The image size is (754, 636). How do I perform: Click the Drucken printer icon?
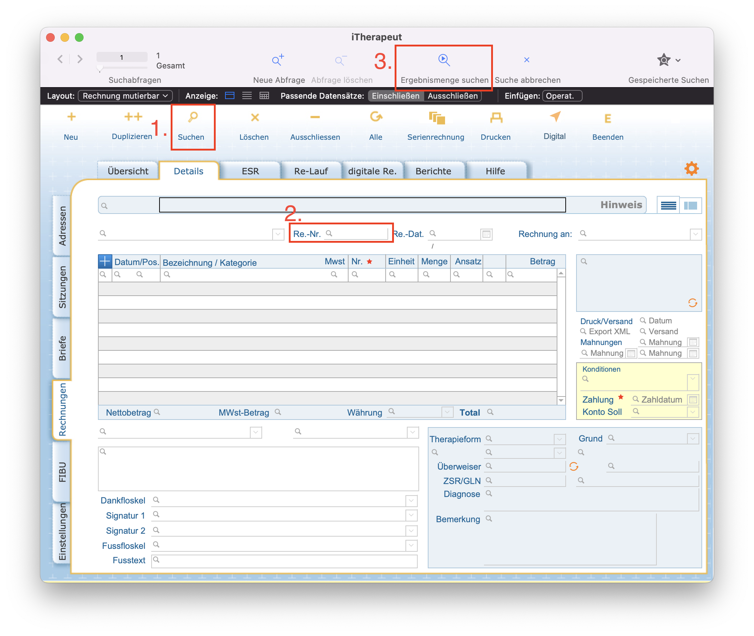pyautogui.click(x=496, y=117)
